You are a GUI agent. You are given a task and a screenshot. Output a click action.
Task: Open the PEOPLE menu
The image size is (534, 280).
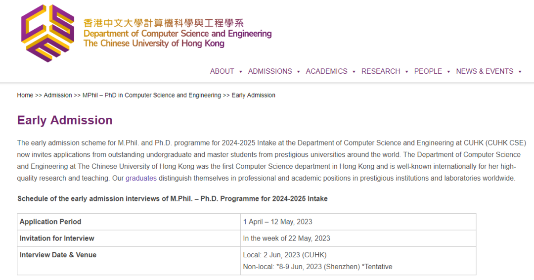click(428, 71)
